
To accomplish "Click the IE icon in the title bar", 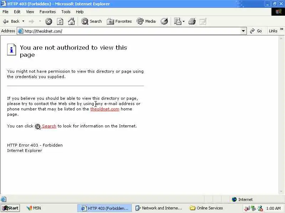I will pyautogui.click(x=4, y=4).
